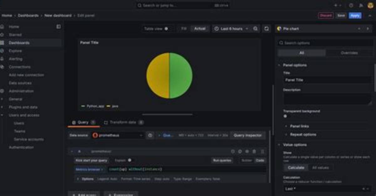The height and width of the screenshot is (196, 376).
Task: Click the Dashboards sidebar icon
Action: pos(2,43)
